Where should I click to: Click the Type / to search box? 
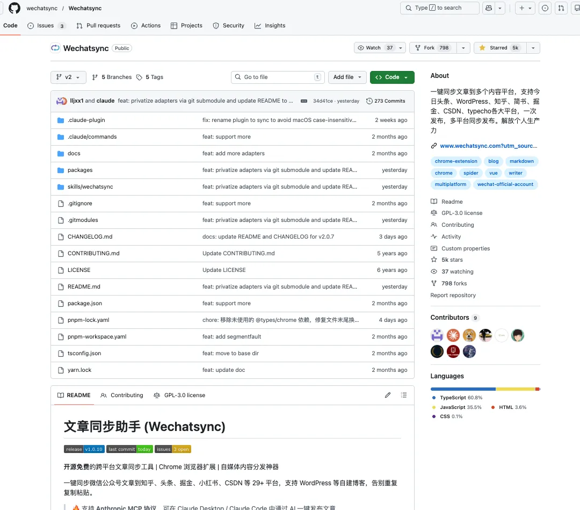(439, 8)
